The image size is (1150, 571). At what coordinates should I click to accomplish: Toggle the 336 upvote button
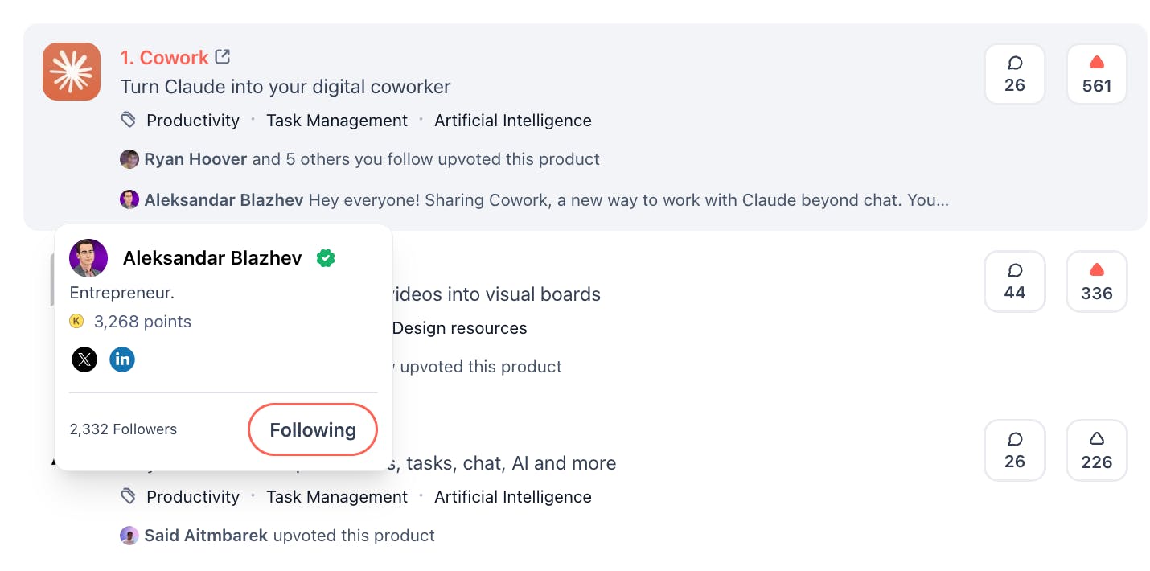tap(1096, 281)
